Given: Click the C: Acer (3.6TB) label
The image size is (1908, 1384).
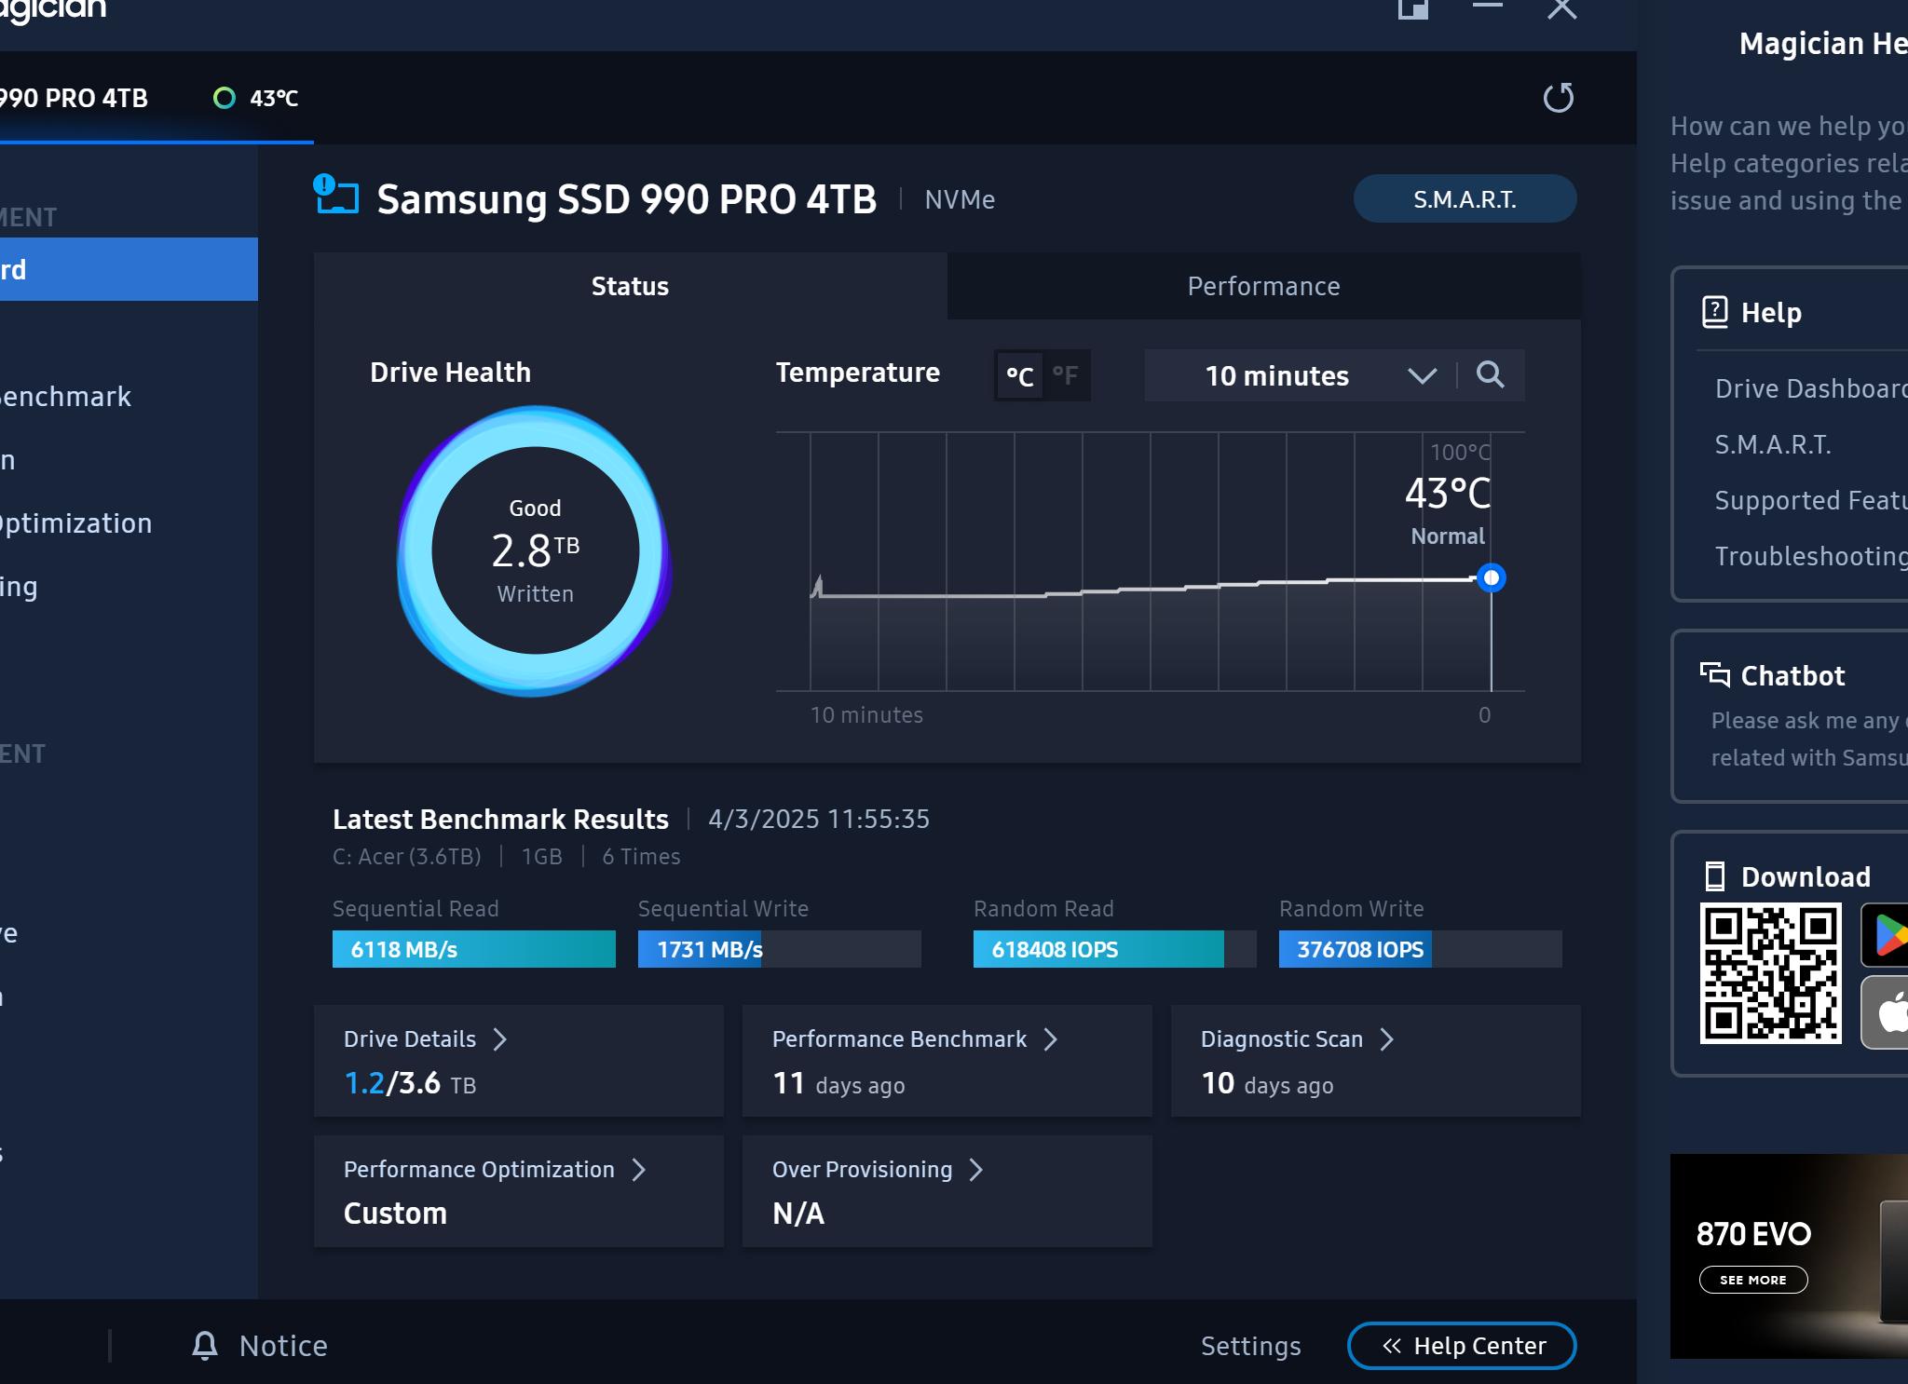Looking at the screenshot, I should 407,857.
